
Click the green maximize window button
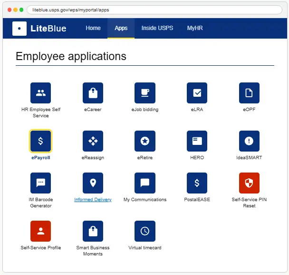point(21,10)
